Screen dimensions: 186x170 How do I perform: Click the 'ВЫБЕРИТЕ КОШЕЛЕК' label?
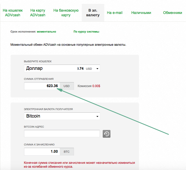38,61
